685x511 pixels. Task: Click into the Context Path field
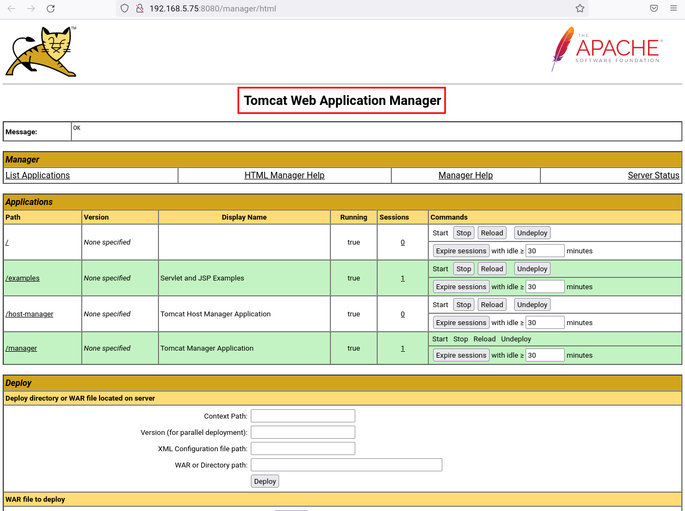303,416
